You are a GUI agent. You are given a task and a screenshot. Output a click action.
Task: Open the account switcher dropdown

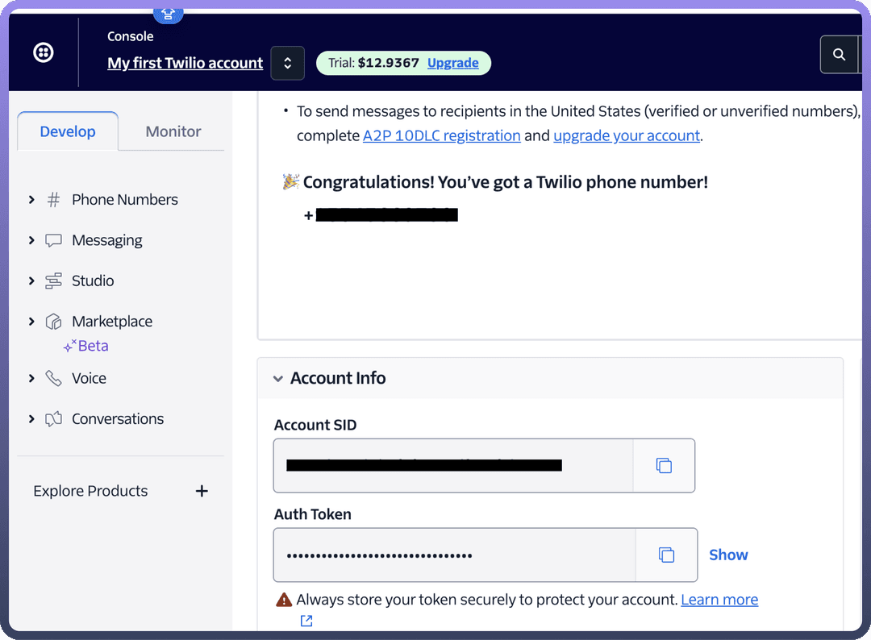click(x=287, y=63)
